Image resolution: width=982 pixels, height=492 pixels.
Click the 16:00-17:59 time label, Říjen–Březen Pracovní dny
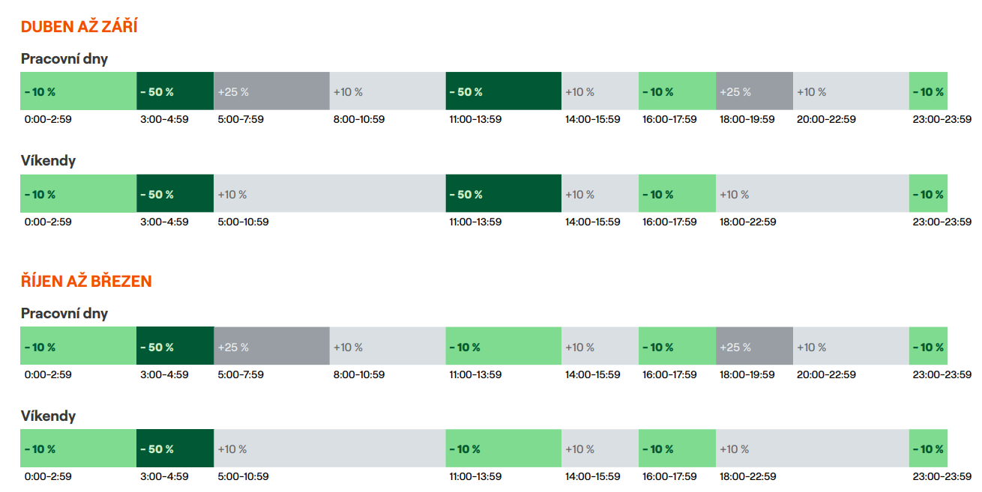point(669,374)
